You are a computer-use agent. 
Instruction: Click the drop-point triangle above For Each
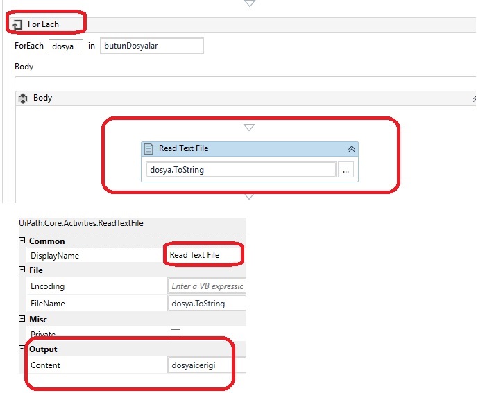pyautogui.click(x=250, y=3)
